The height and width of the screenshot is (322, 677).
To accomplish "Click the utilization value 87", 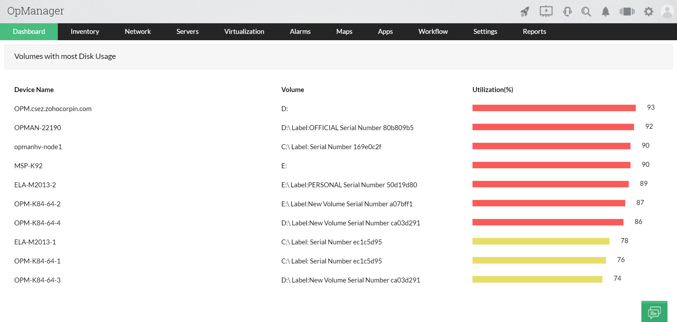I will pyautogui.click(x=640, y=203).
